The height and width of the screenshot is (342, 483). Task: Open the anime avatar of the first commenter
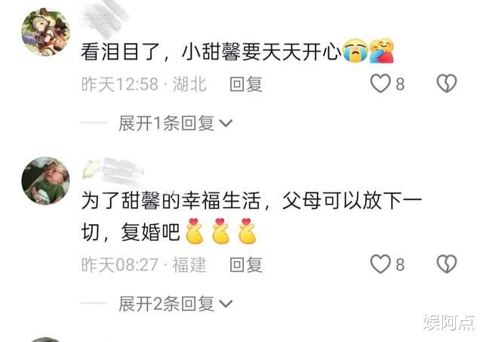45,32
